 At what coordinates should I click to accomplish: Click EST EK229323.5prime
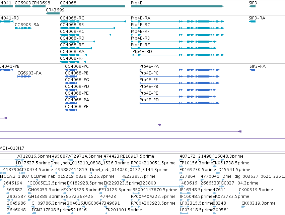tap(122, 183)
